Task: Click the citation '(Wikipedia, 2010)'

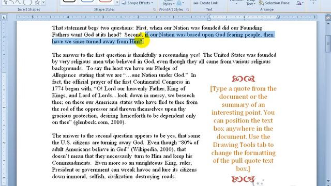Action: pyautogui.click(x=153, y=149)
